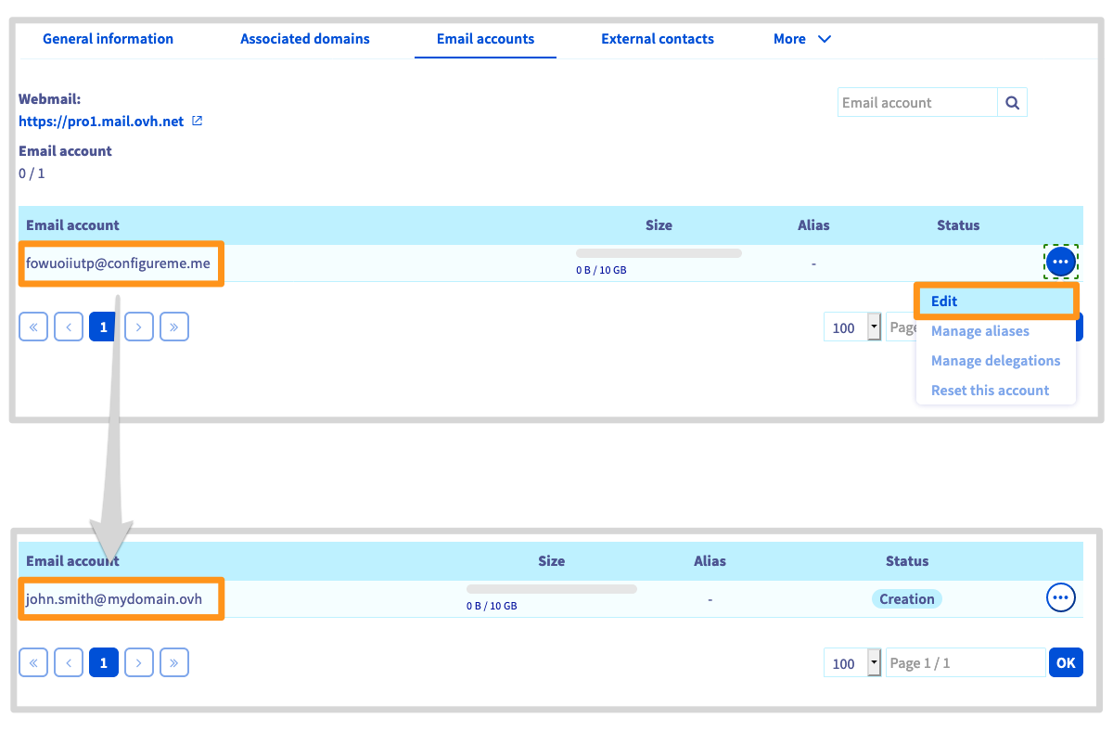Open external link icon beside webmail URL
The width and height of the screenshot is (1113, 731).
coord(197,122)
